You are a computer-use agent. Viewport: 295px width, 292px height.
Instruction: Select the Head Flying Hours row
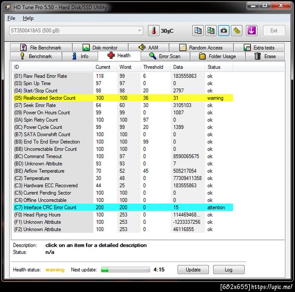click(123, 215)
